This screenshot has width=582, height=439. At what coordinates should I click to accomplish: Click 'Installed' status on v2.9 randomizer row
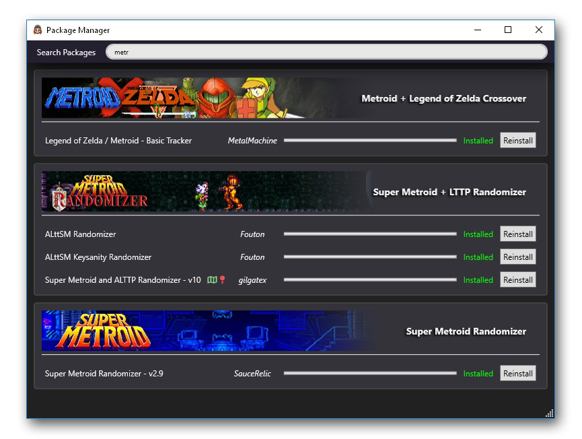coord(478,373)
